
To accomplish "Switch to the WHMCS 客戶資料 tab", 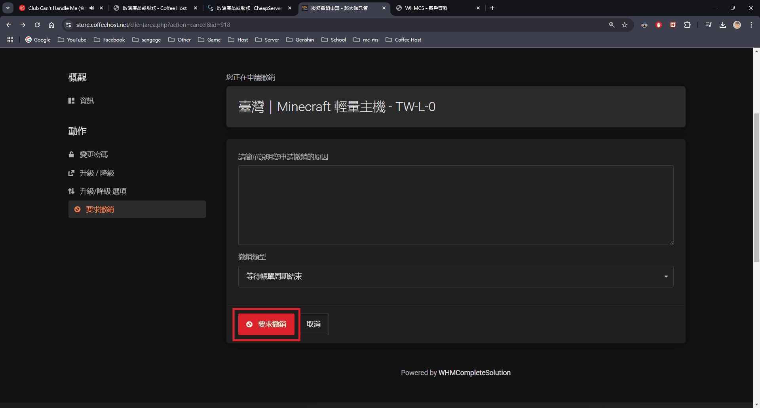I will tap(426, 8).
